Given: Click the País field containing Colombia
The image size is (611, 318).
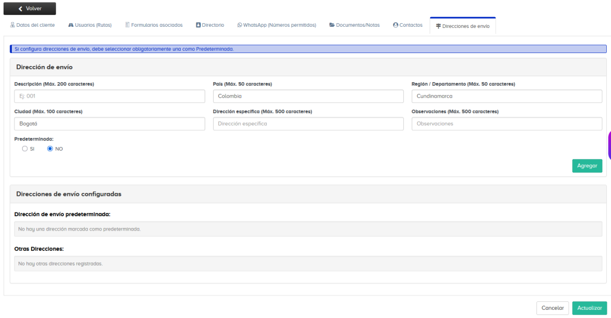Looking at the screenshot, I should click(308, 96).
